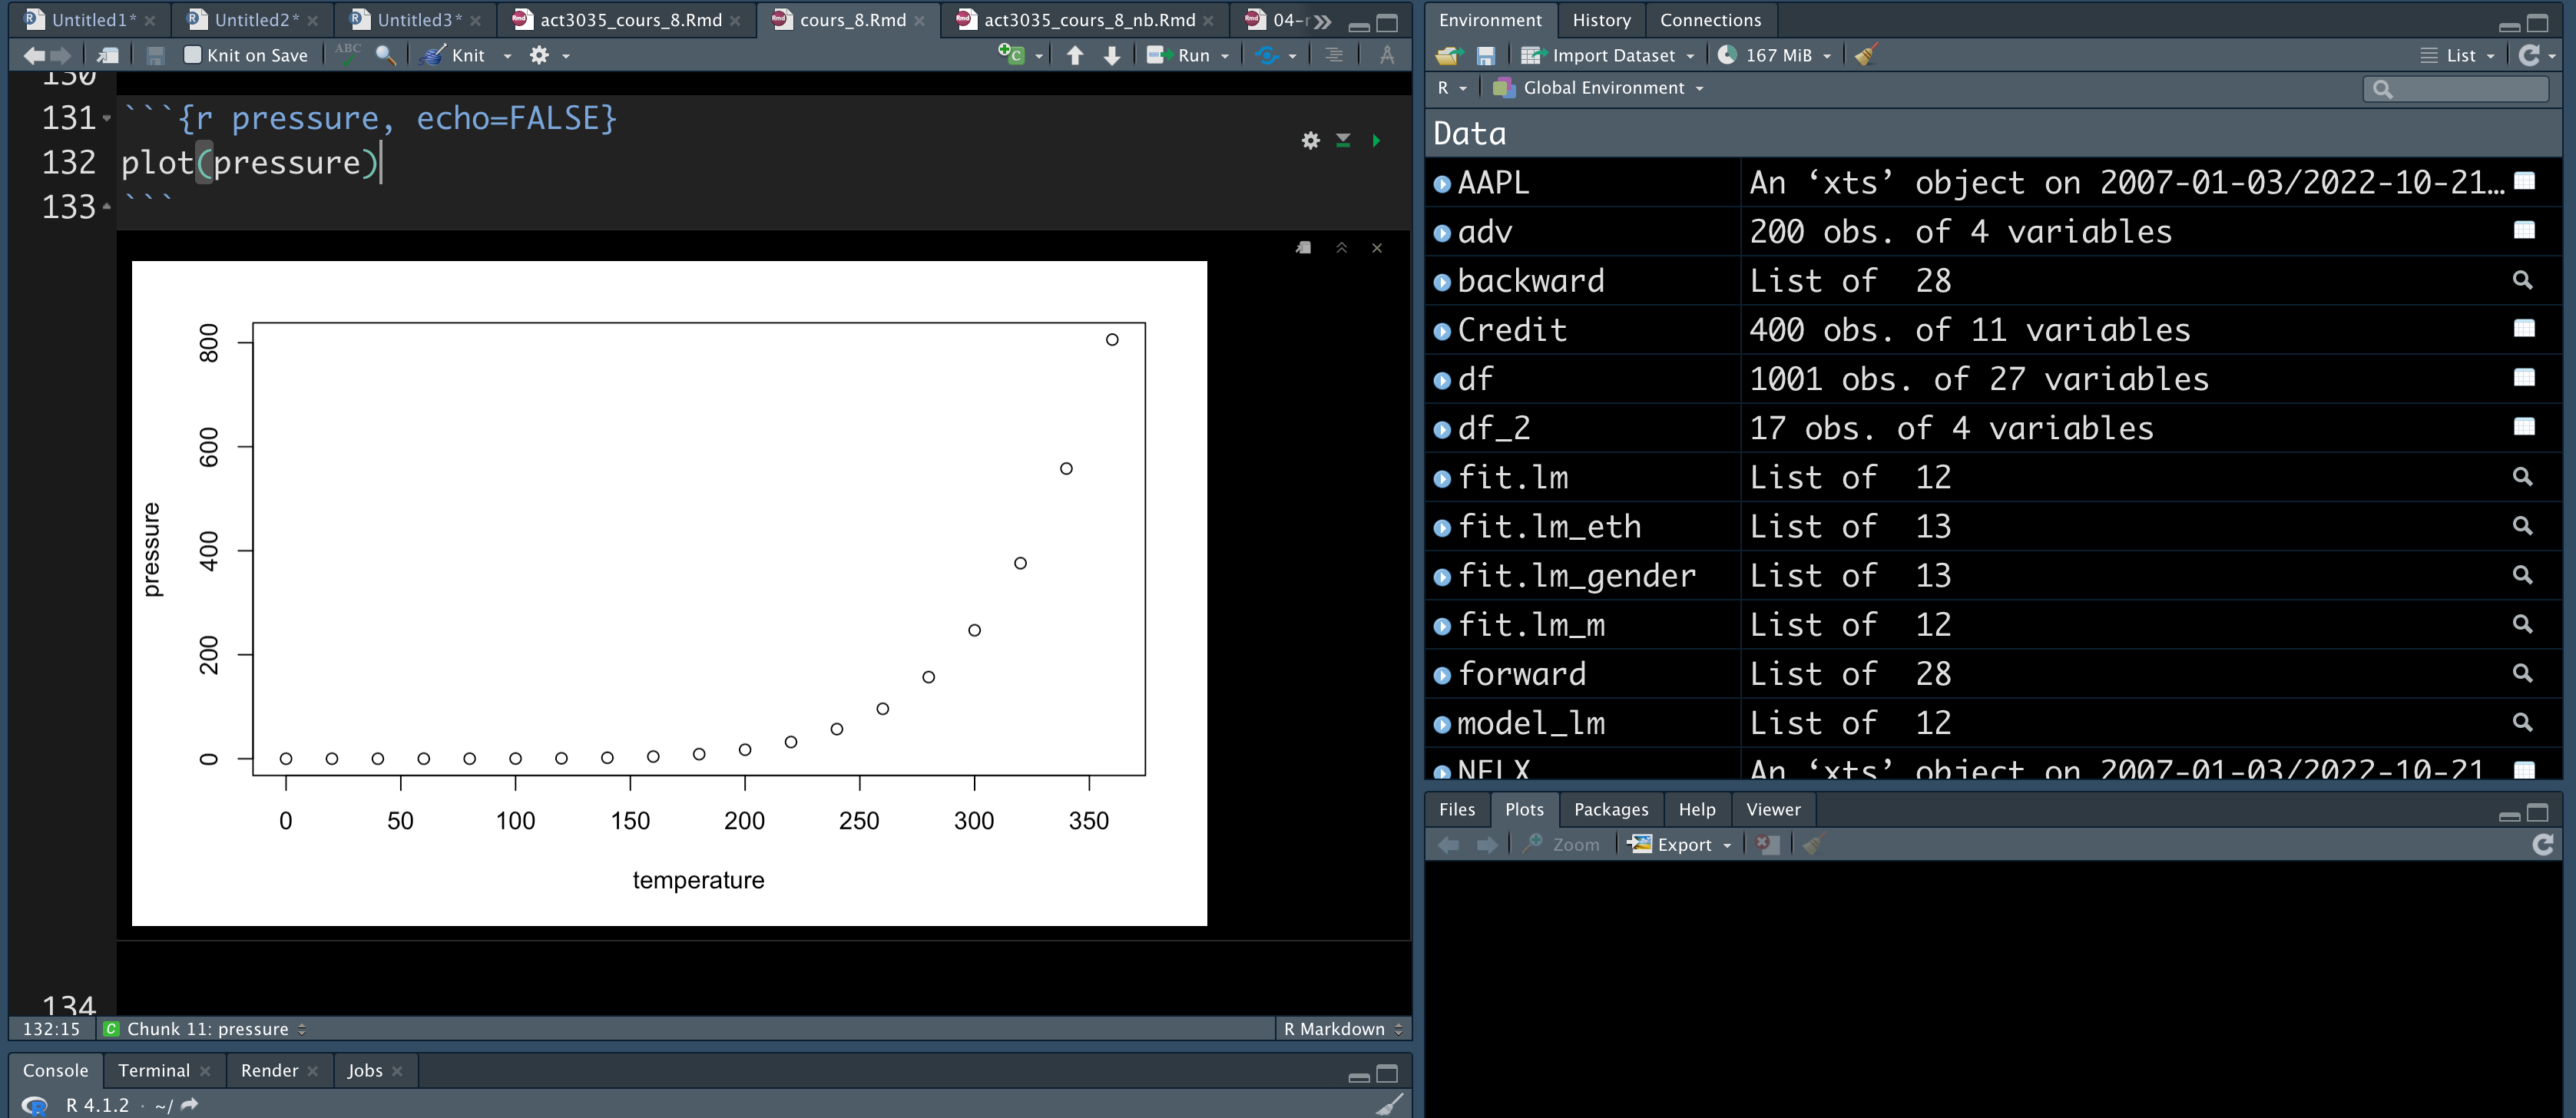Run the current pressure chunk

pos(1376,141)
